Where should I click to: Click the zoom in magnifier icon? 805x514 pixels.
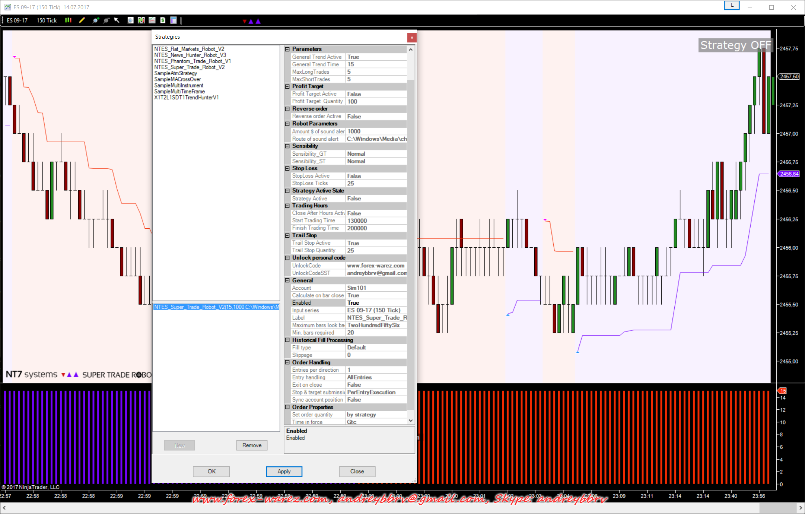click(96, 20)
